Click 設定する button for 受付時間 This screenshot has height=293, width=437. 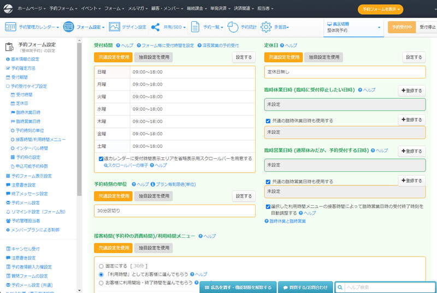point(244,57)
